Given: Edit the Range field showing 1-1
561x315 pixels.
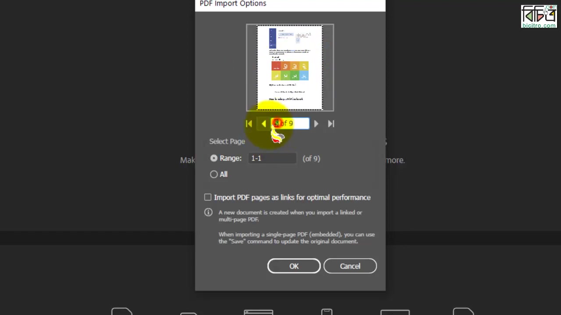Looking at the screenshot, I should click(x=272, y=158).
